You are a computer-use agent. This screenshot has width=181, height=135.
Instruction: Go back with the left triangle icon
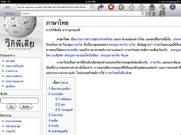point(132,7)
